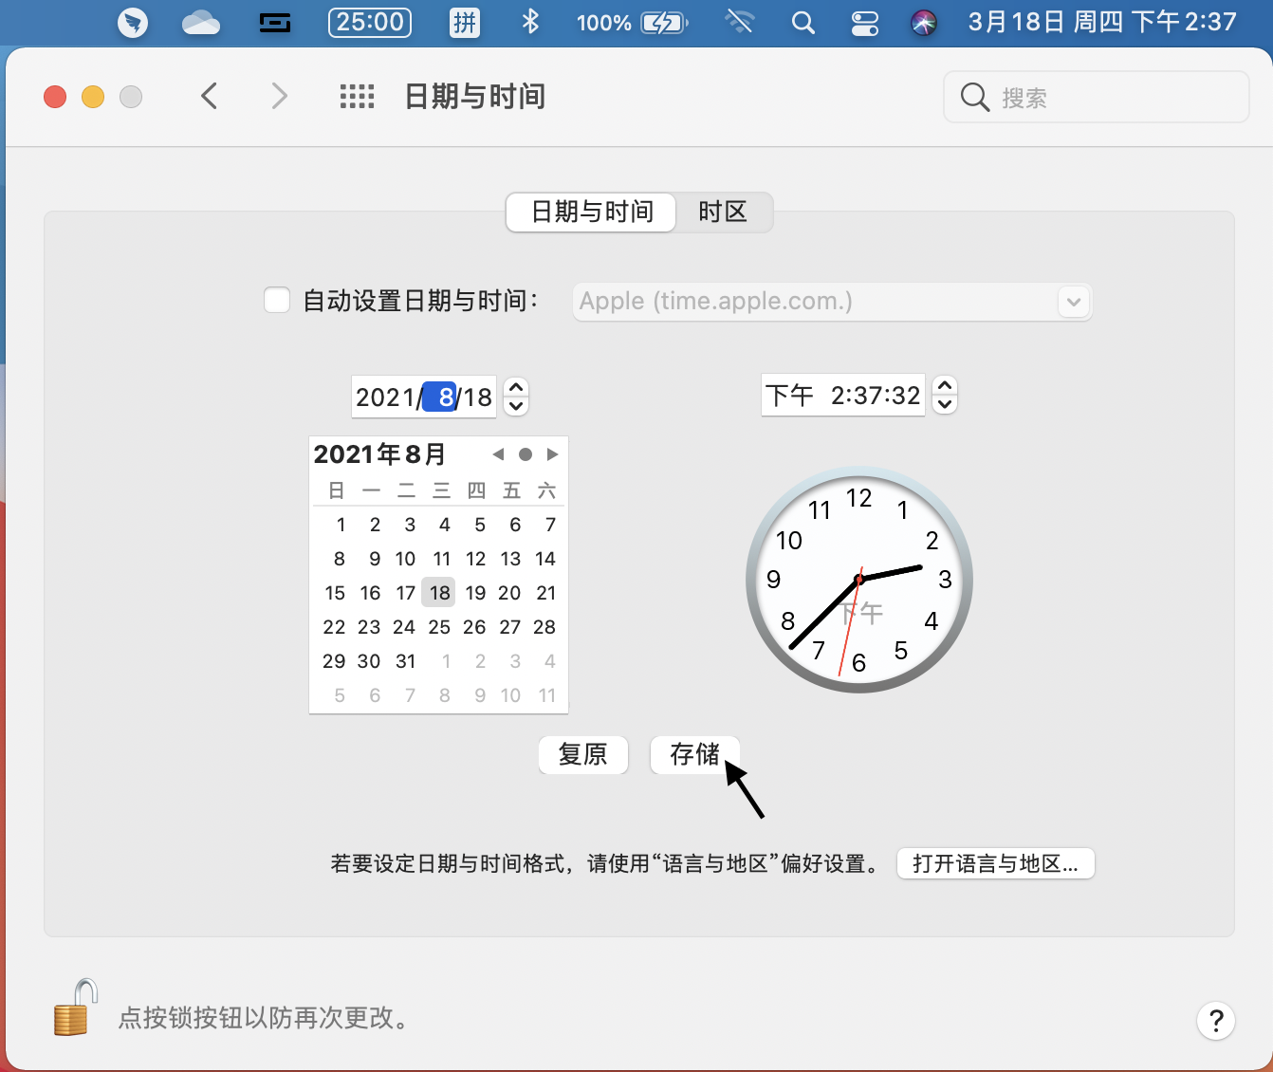Click the lock icon to prevent changes
This screenshot has height=1072, width=1273.
click(75, 1008)
